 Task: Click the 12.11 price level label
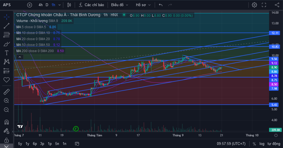click(275, 33)
